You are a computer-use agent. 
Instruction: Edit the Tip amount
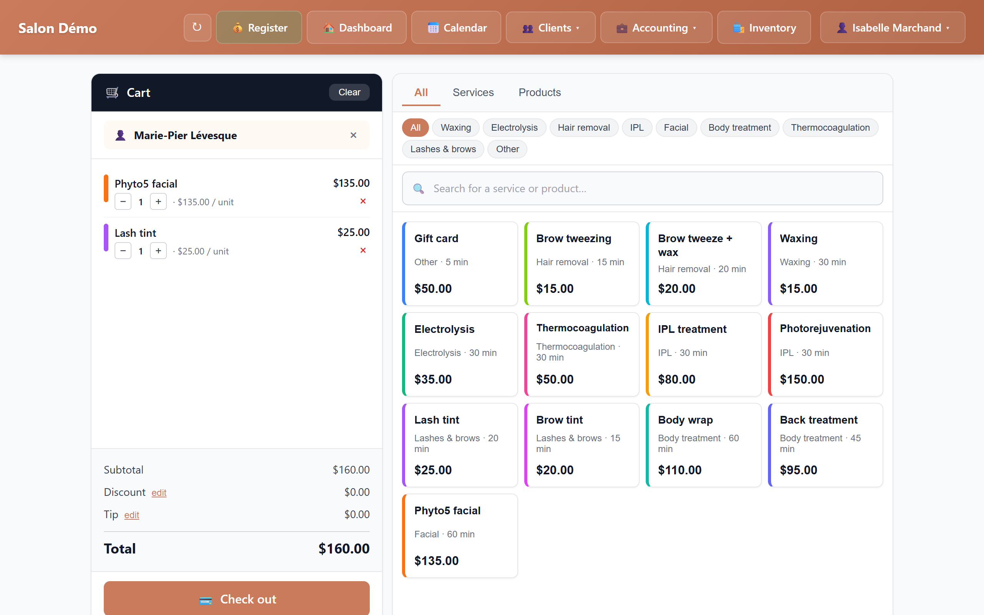tap(132, 515)
